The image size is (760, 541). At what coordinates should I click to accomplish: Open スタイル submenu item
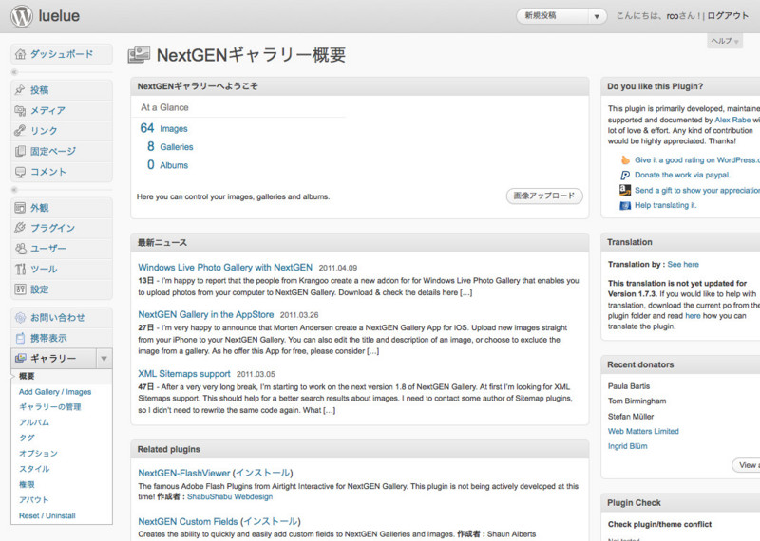(34, 469)
